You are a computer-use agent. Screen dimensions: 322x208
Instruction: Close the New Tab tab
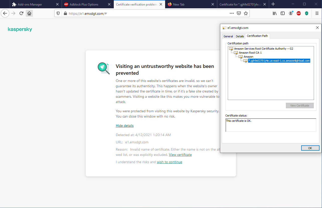tap(213, 4)
